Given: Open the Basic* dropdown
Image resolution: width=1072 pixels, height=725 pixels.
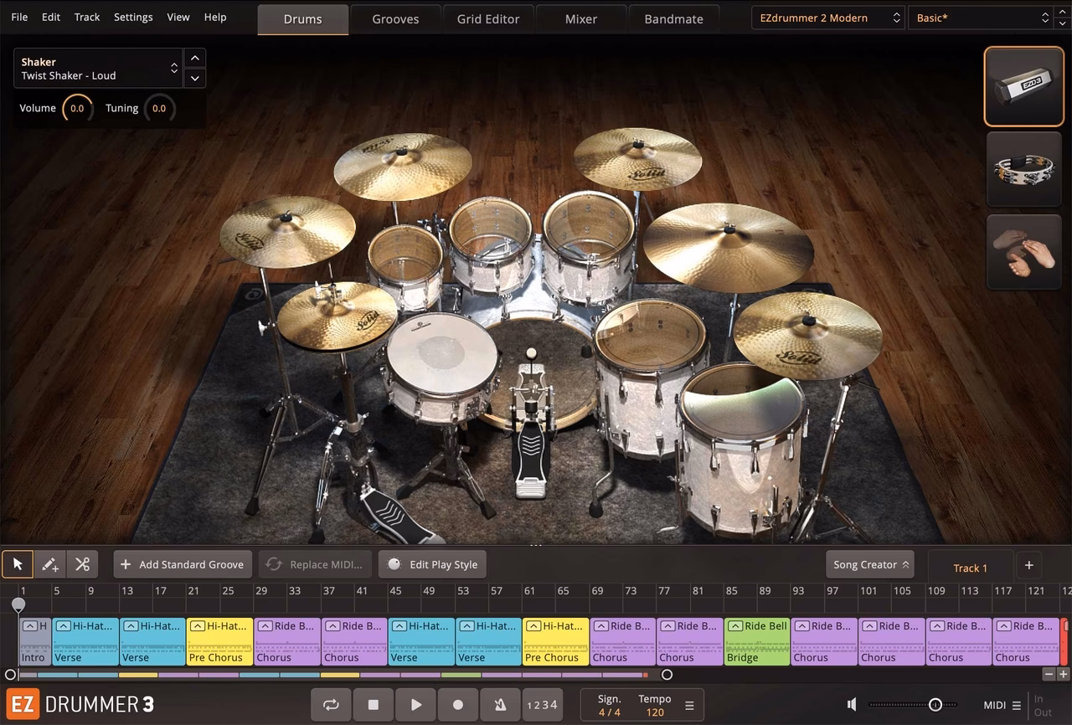Looking at the screenshot, I should [x=980, y=17].
